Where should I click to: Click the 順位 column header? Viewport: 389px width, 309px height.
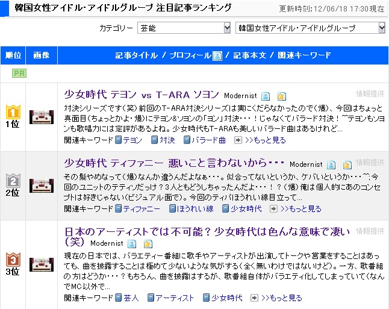(x=13, y=55)
